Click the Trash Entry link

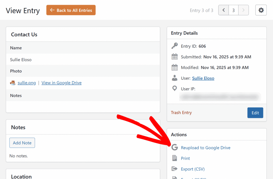pyautogui.click(x=181, y=113)
